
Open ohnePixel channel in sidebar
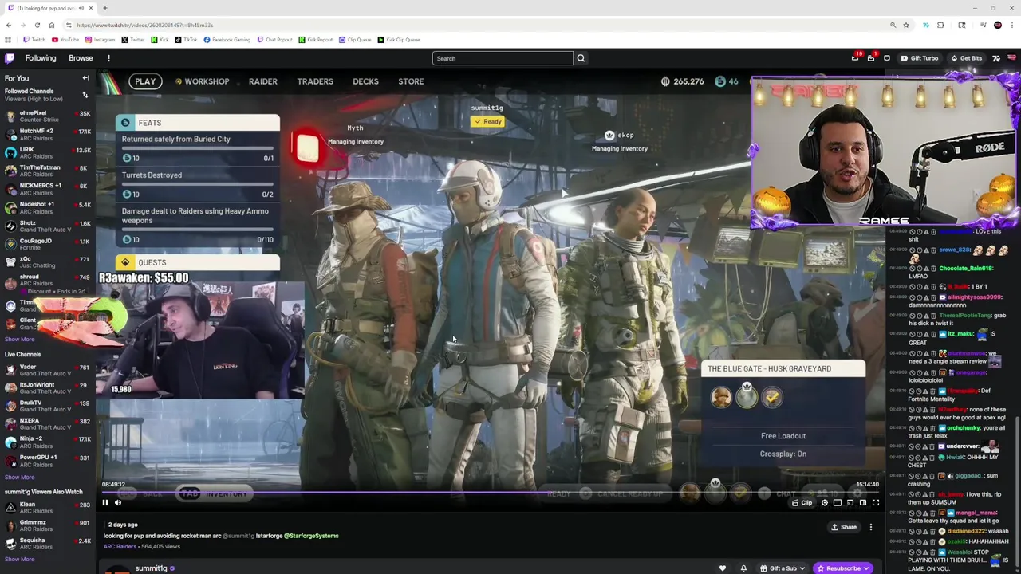click(46, 116)
